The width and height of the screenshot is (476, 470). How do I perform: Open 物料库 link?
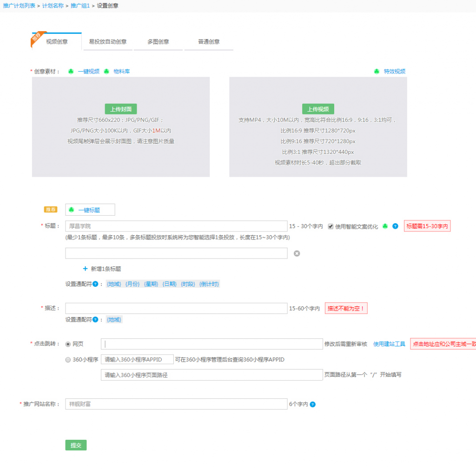122,71
